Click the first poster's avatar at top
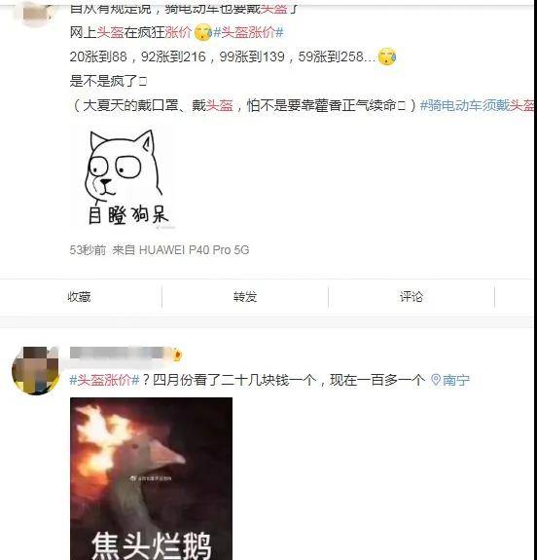537x560 pixels. (35, 14)
